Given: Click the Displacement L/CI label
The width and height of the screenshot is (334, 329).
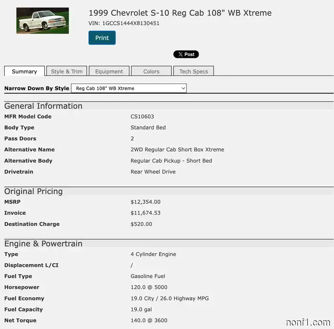Looking at the screenshot, I should (31, 265).
